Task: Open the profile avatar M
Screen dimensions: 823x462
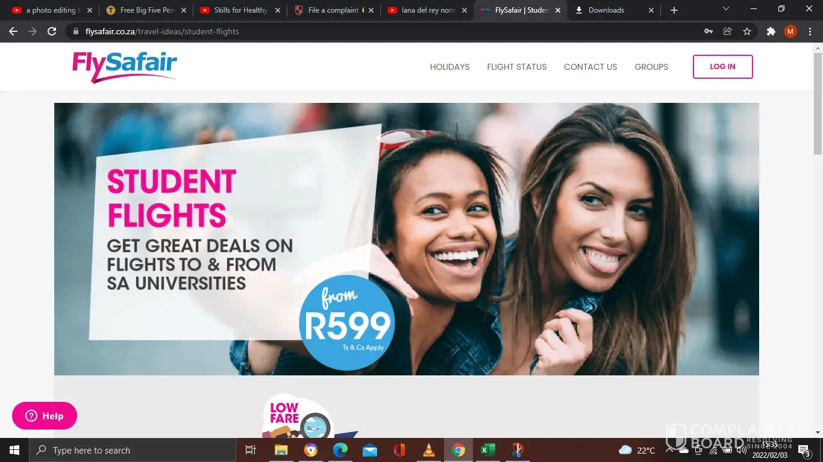Action: pyautogui.click(x=790, y=31)
